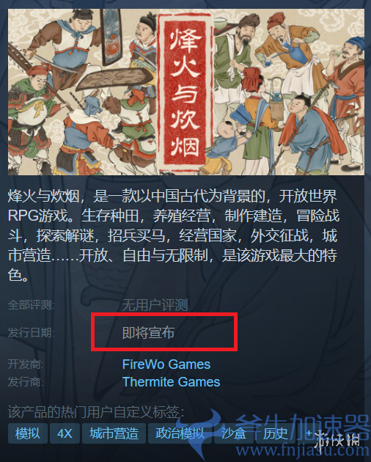Click the 该产品的热门用户自定义标签 heading
The width and height of the screenshot is (371, 462).
click(x=96, y=412)
